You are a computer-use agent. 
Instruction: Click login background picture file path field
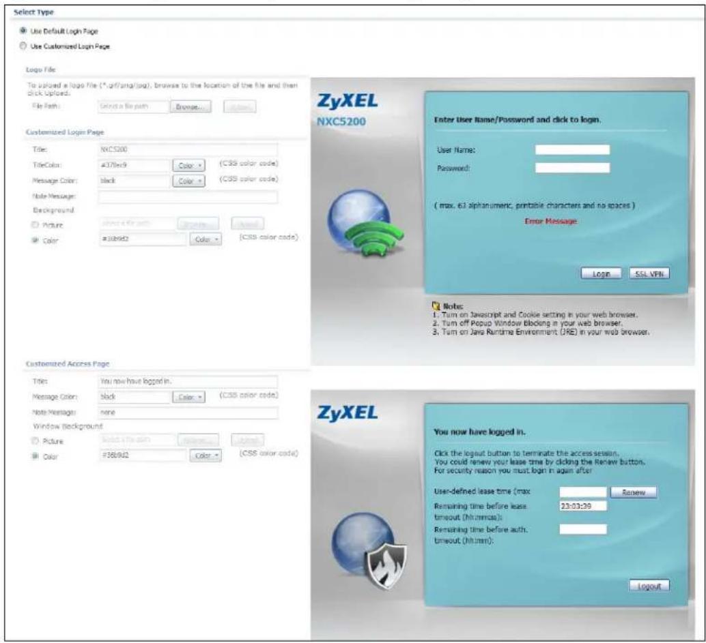click(x=137, y=224)
